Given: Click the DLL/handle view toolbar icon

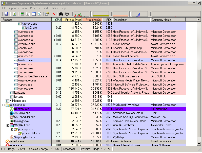Looking at the screenshot, I should tap(39, 14).
